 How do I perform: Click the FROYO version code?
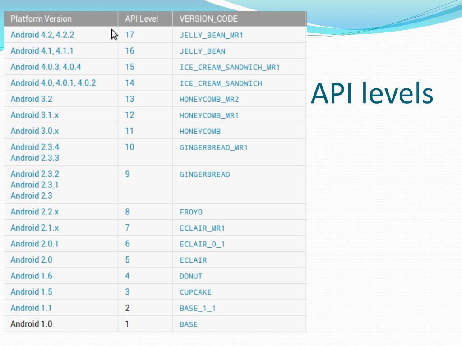[191, 212]
